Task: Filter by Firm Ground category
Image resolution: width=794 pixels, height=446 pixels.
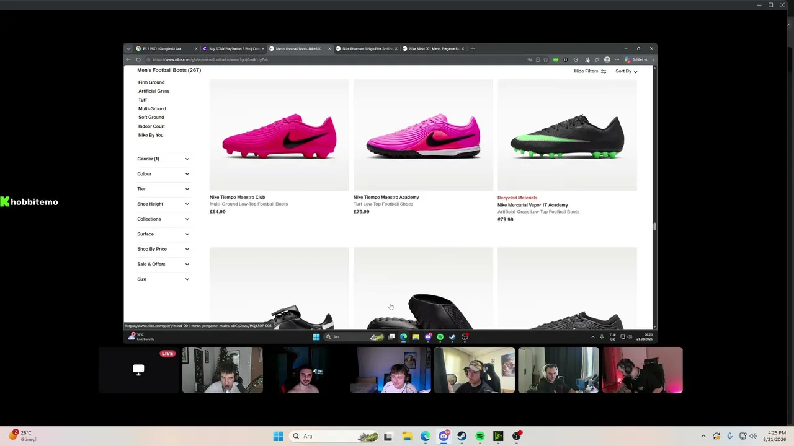Action: (151, 82)
